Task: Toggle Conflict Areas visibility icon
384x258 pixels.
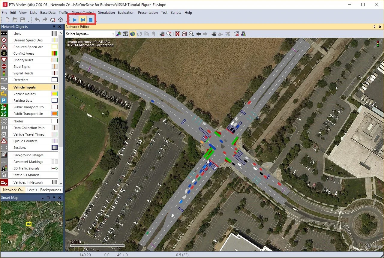Action: 4,53
